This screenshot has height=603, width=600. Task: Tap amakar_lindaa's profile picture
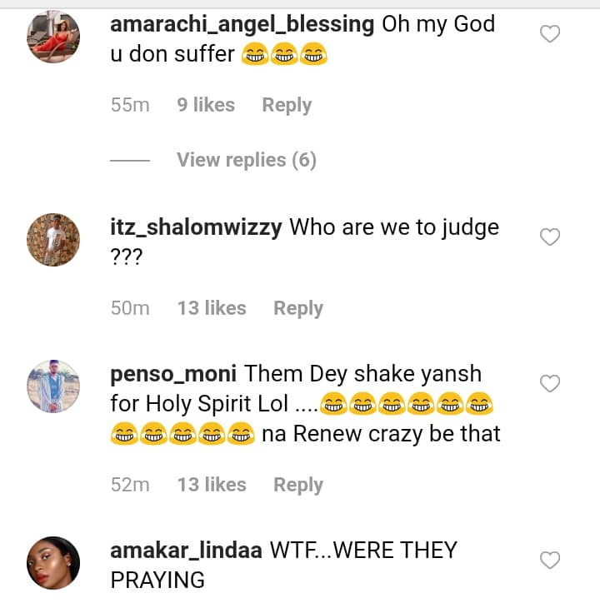(53, 563)
